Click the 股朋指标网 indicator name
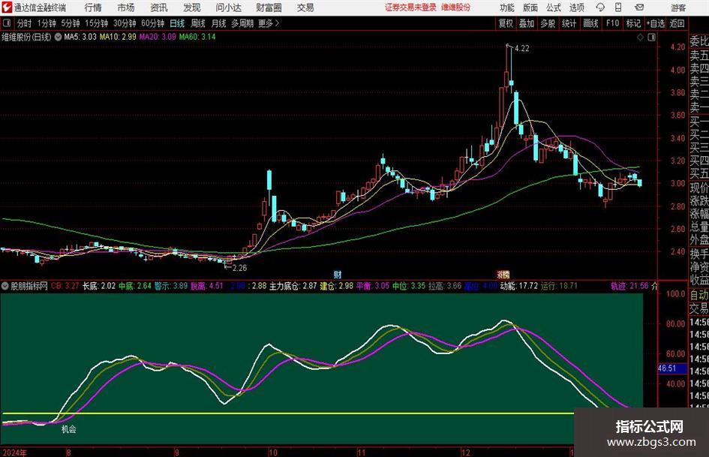Screen dimensions: 709x457 pos(29,286)
